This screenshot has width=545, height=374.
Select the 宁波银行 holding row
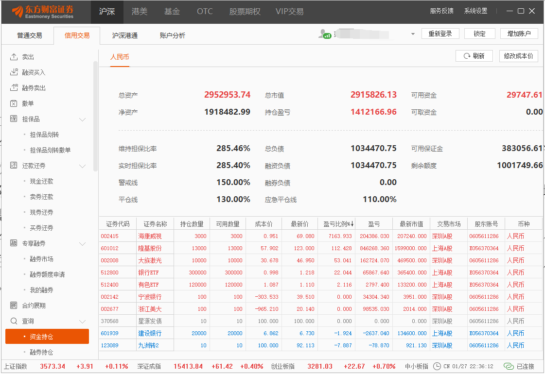pos(320,297)
